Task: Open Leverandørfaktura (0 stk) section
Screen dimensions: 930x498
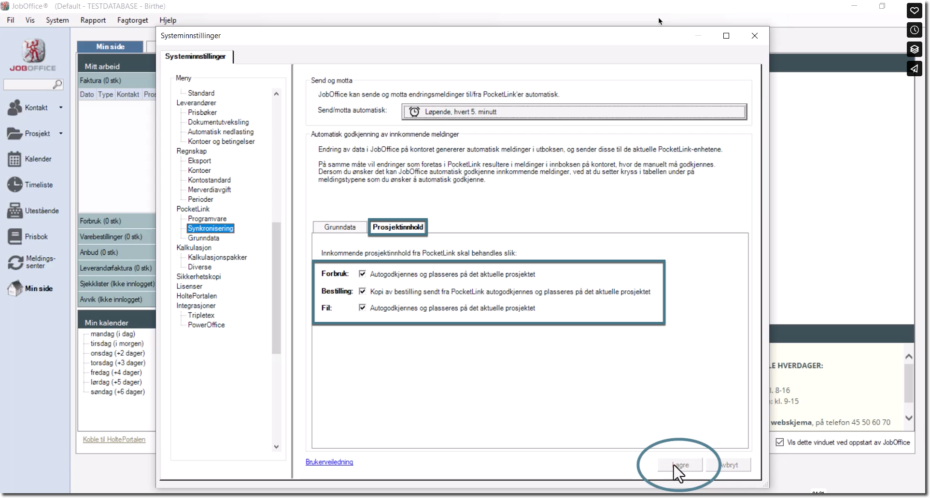Action: tap(117, 268)
